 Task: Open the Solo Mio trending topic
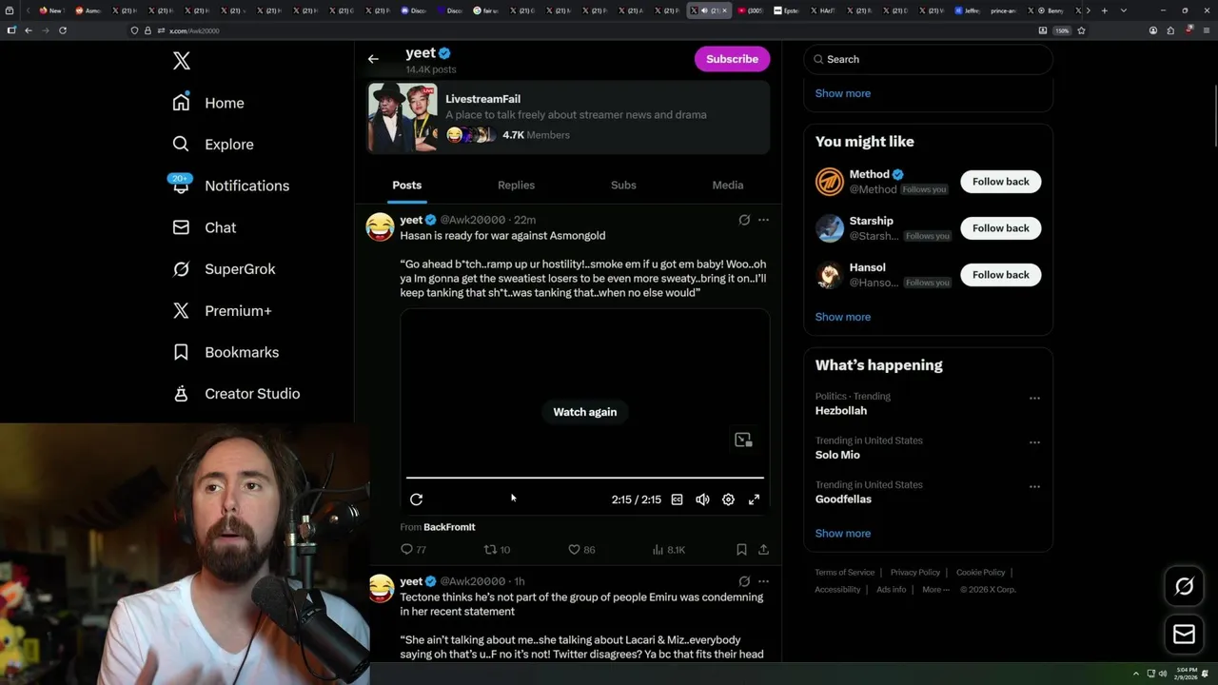[x=837, y=455]
